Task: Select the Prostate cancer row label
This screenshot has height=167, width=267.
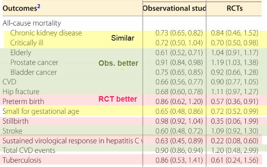Action: (34, 62)
